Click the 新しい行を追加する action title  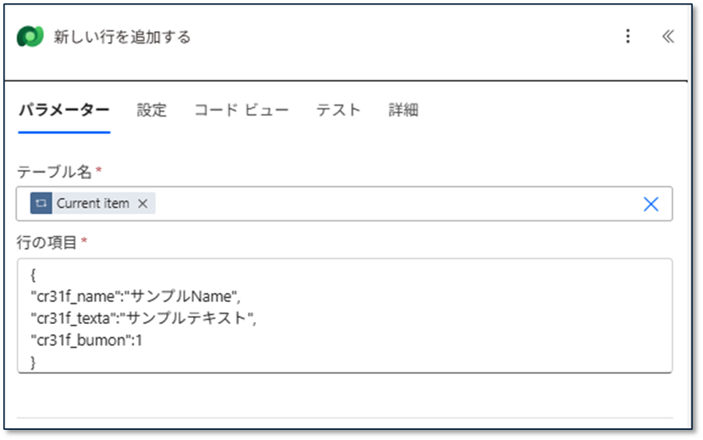(x=122, y=37)
